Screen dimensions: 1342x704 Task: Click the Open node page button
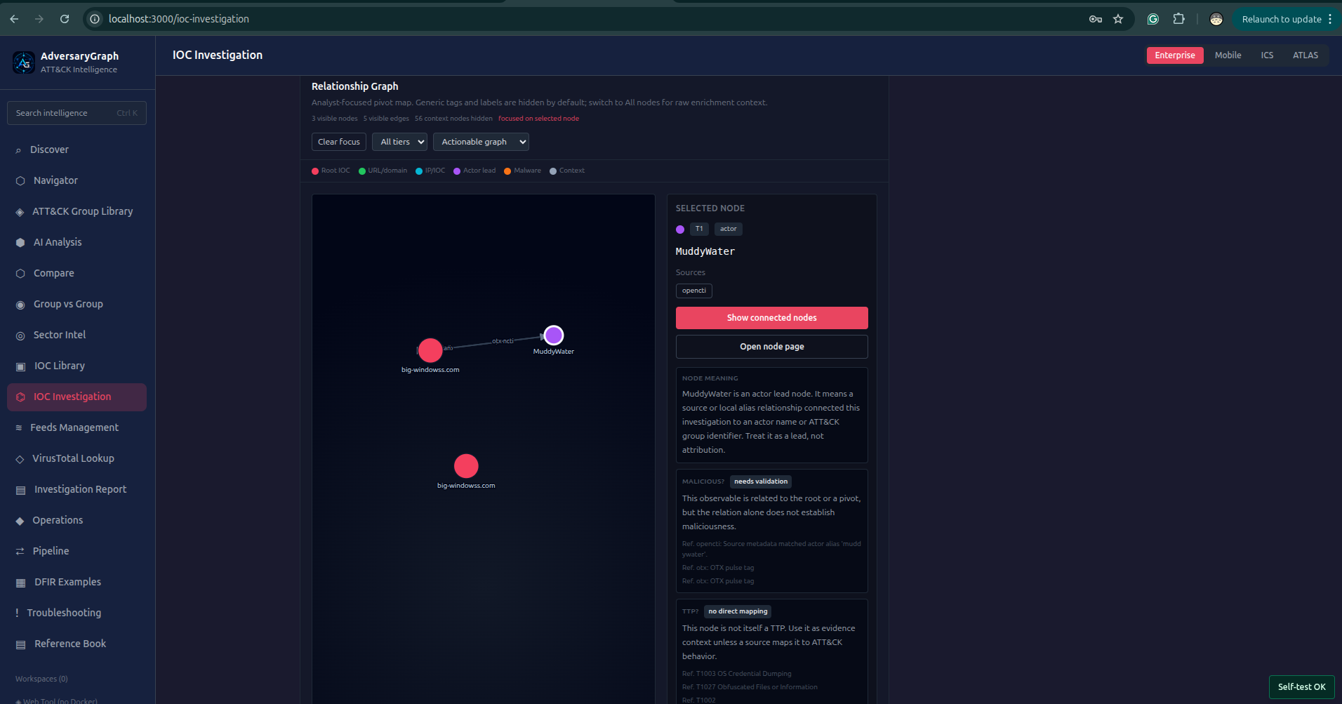(771, 347)
